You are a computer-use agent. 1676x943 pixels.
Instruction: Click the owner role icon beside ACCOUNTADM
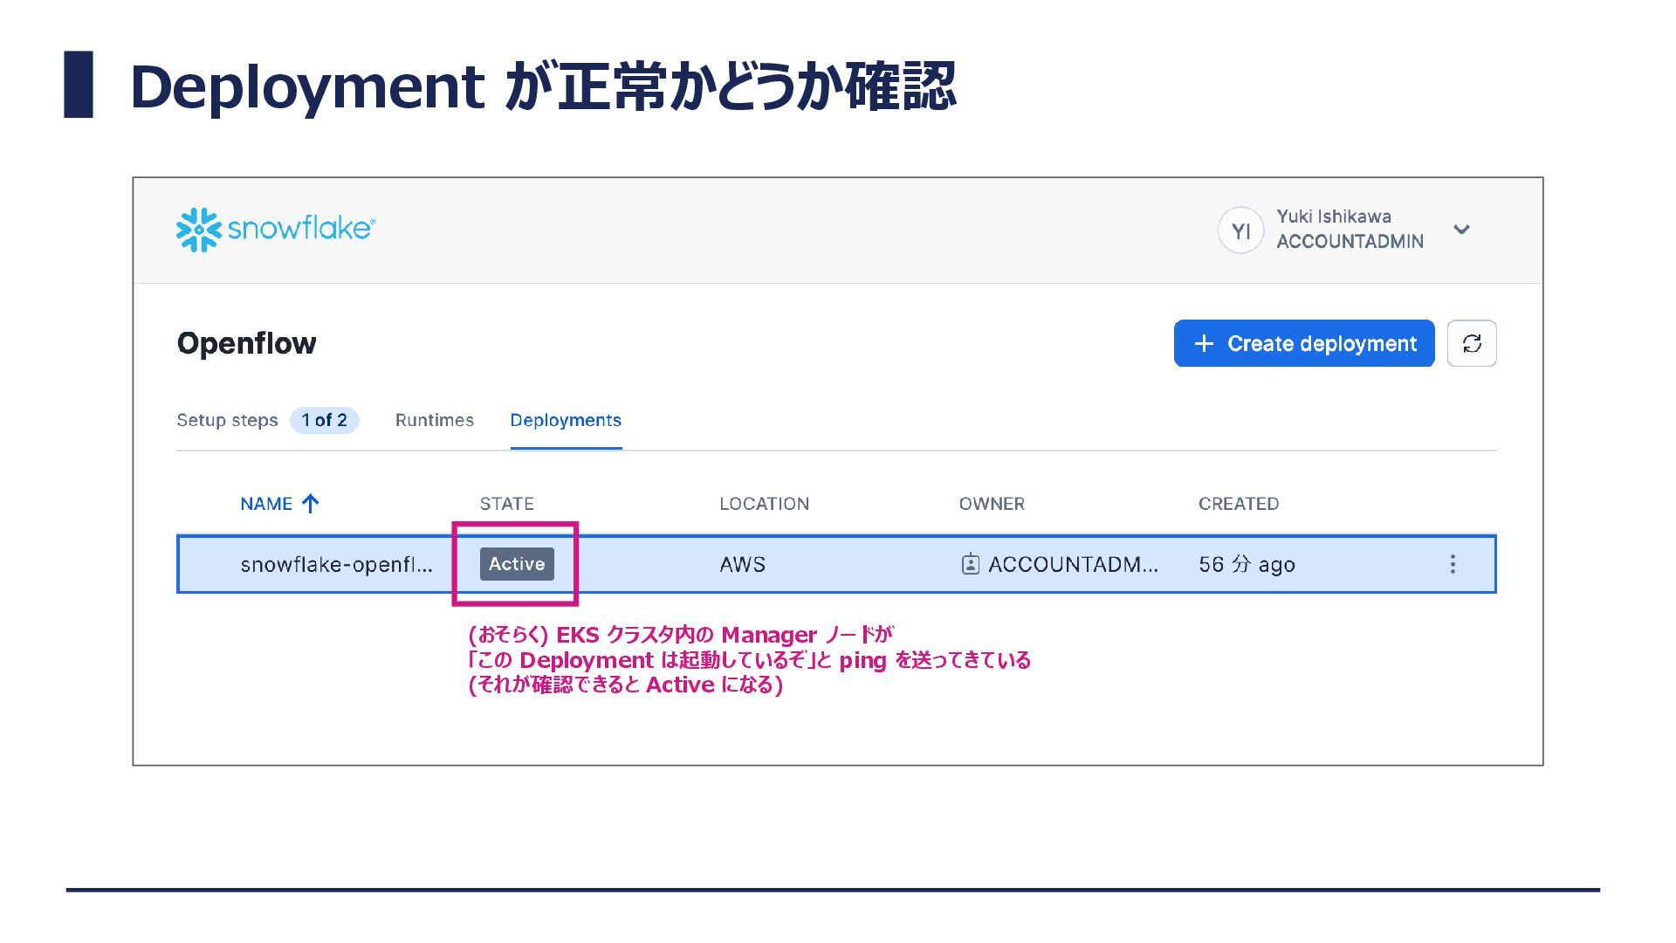[970, 564]
